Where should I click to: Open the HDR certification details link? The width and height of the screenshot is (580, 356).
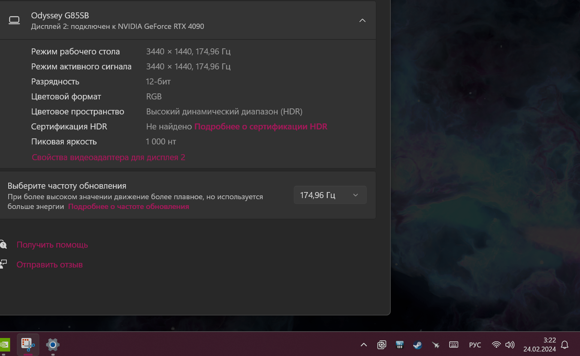pyautogui.click(x=261, y=127)
